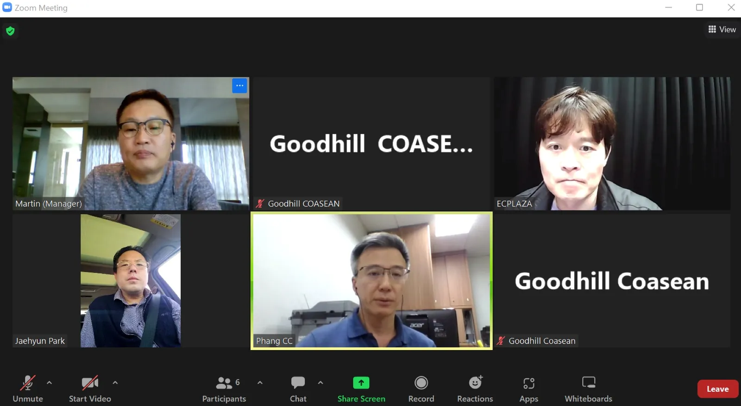Open the View layout menu
Viewport: 741px width, 406px height.
(x=722, y=29)
